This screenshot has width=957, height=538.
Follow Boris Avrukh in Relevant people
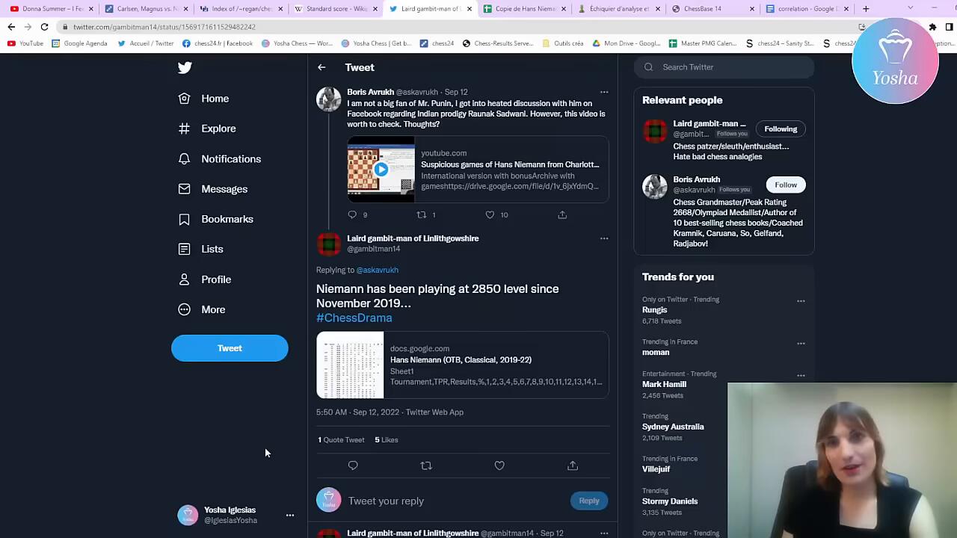(x=785, y=185)
